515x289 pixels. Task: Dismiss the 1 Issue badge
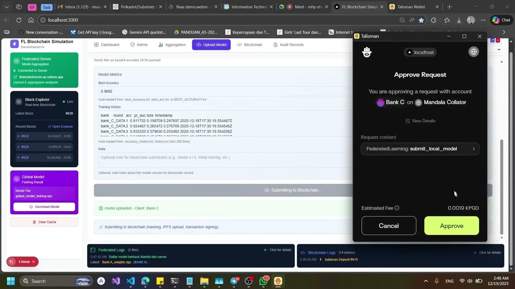point(33,262)
